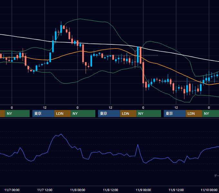Screen dimensions: 219x193
Task: Click the NY session block spanning 11/8 00:00
Action: 83,114
